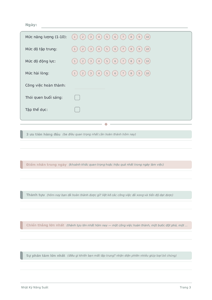Choose 10 for Mức năng lượng

tap(147, 37)
